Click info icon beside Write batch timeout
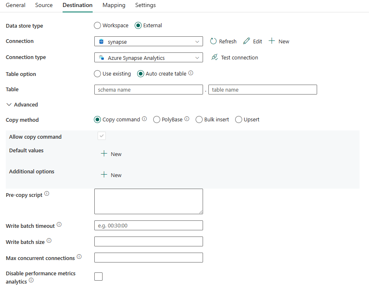 tap(59, 225)
